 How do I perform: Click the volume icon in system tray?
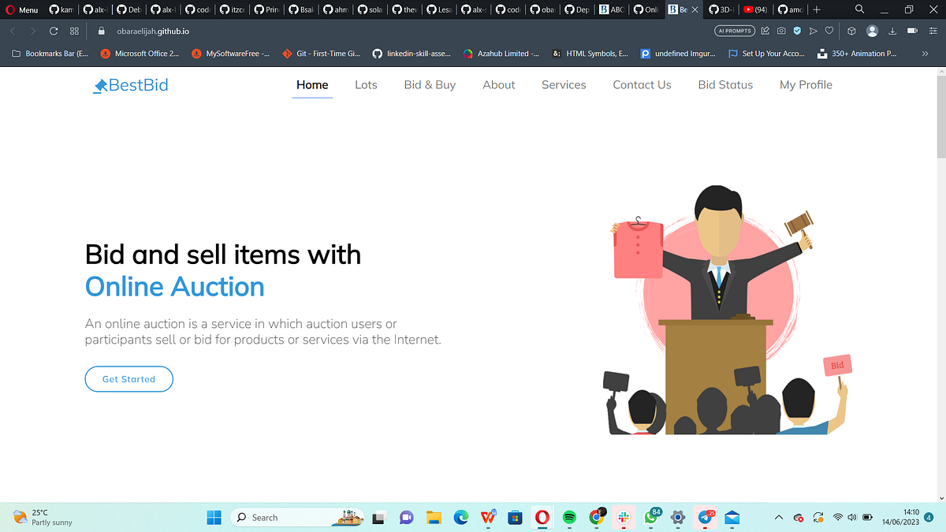tap(852, 517)
